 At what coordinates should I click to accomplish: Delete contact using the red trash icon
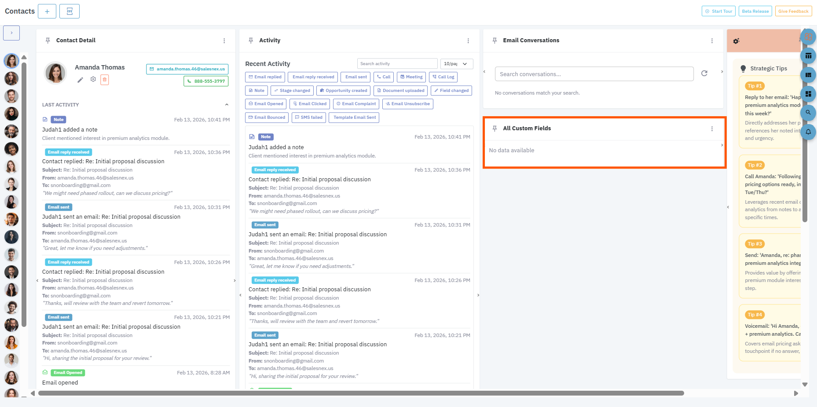click(104, 80)
